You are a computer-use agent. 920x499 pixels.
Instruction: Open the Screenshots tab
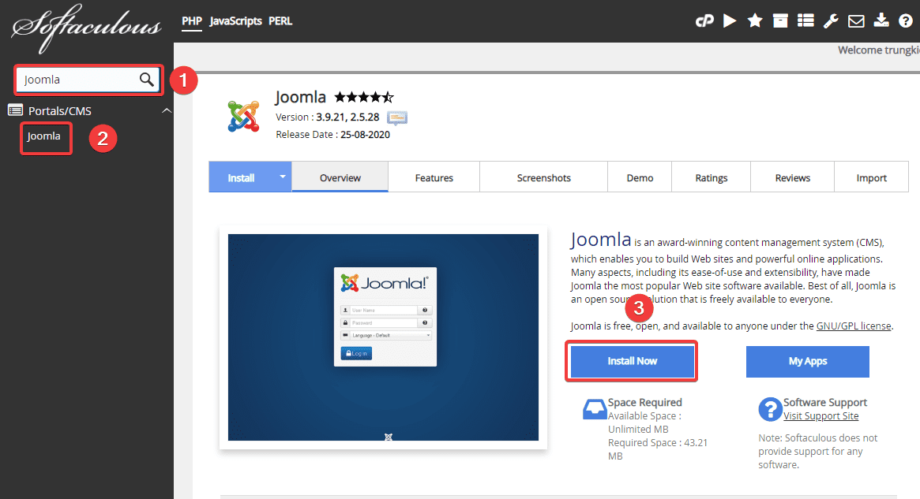(x=543, y=178)
